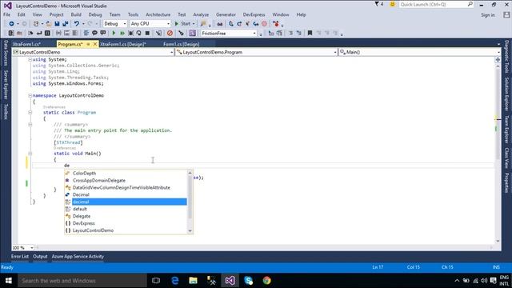Open the File menu
512x288 pixels.
7,14
